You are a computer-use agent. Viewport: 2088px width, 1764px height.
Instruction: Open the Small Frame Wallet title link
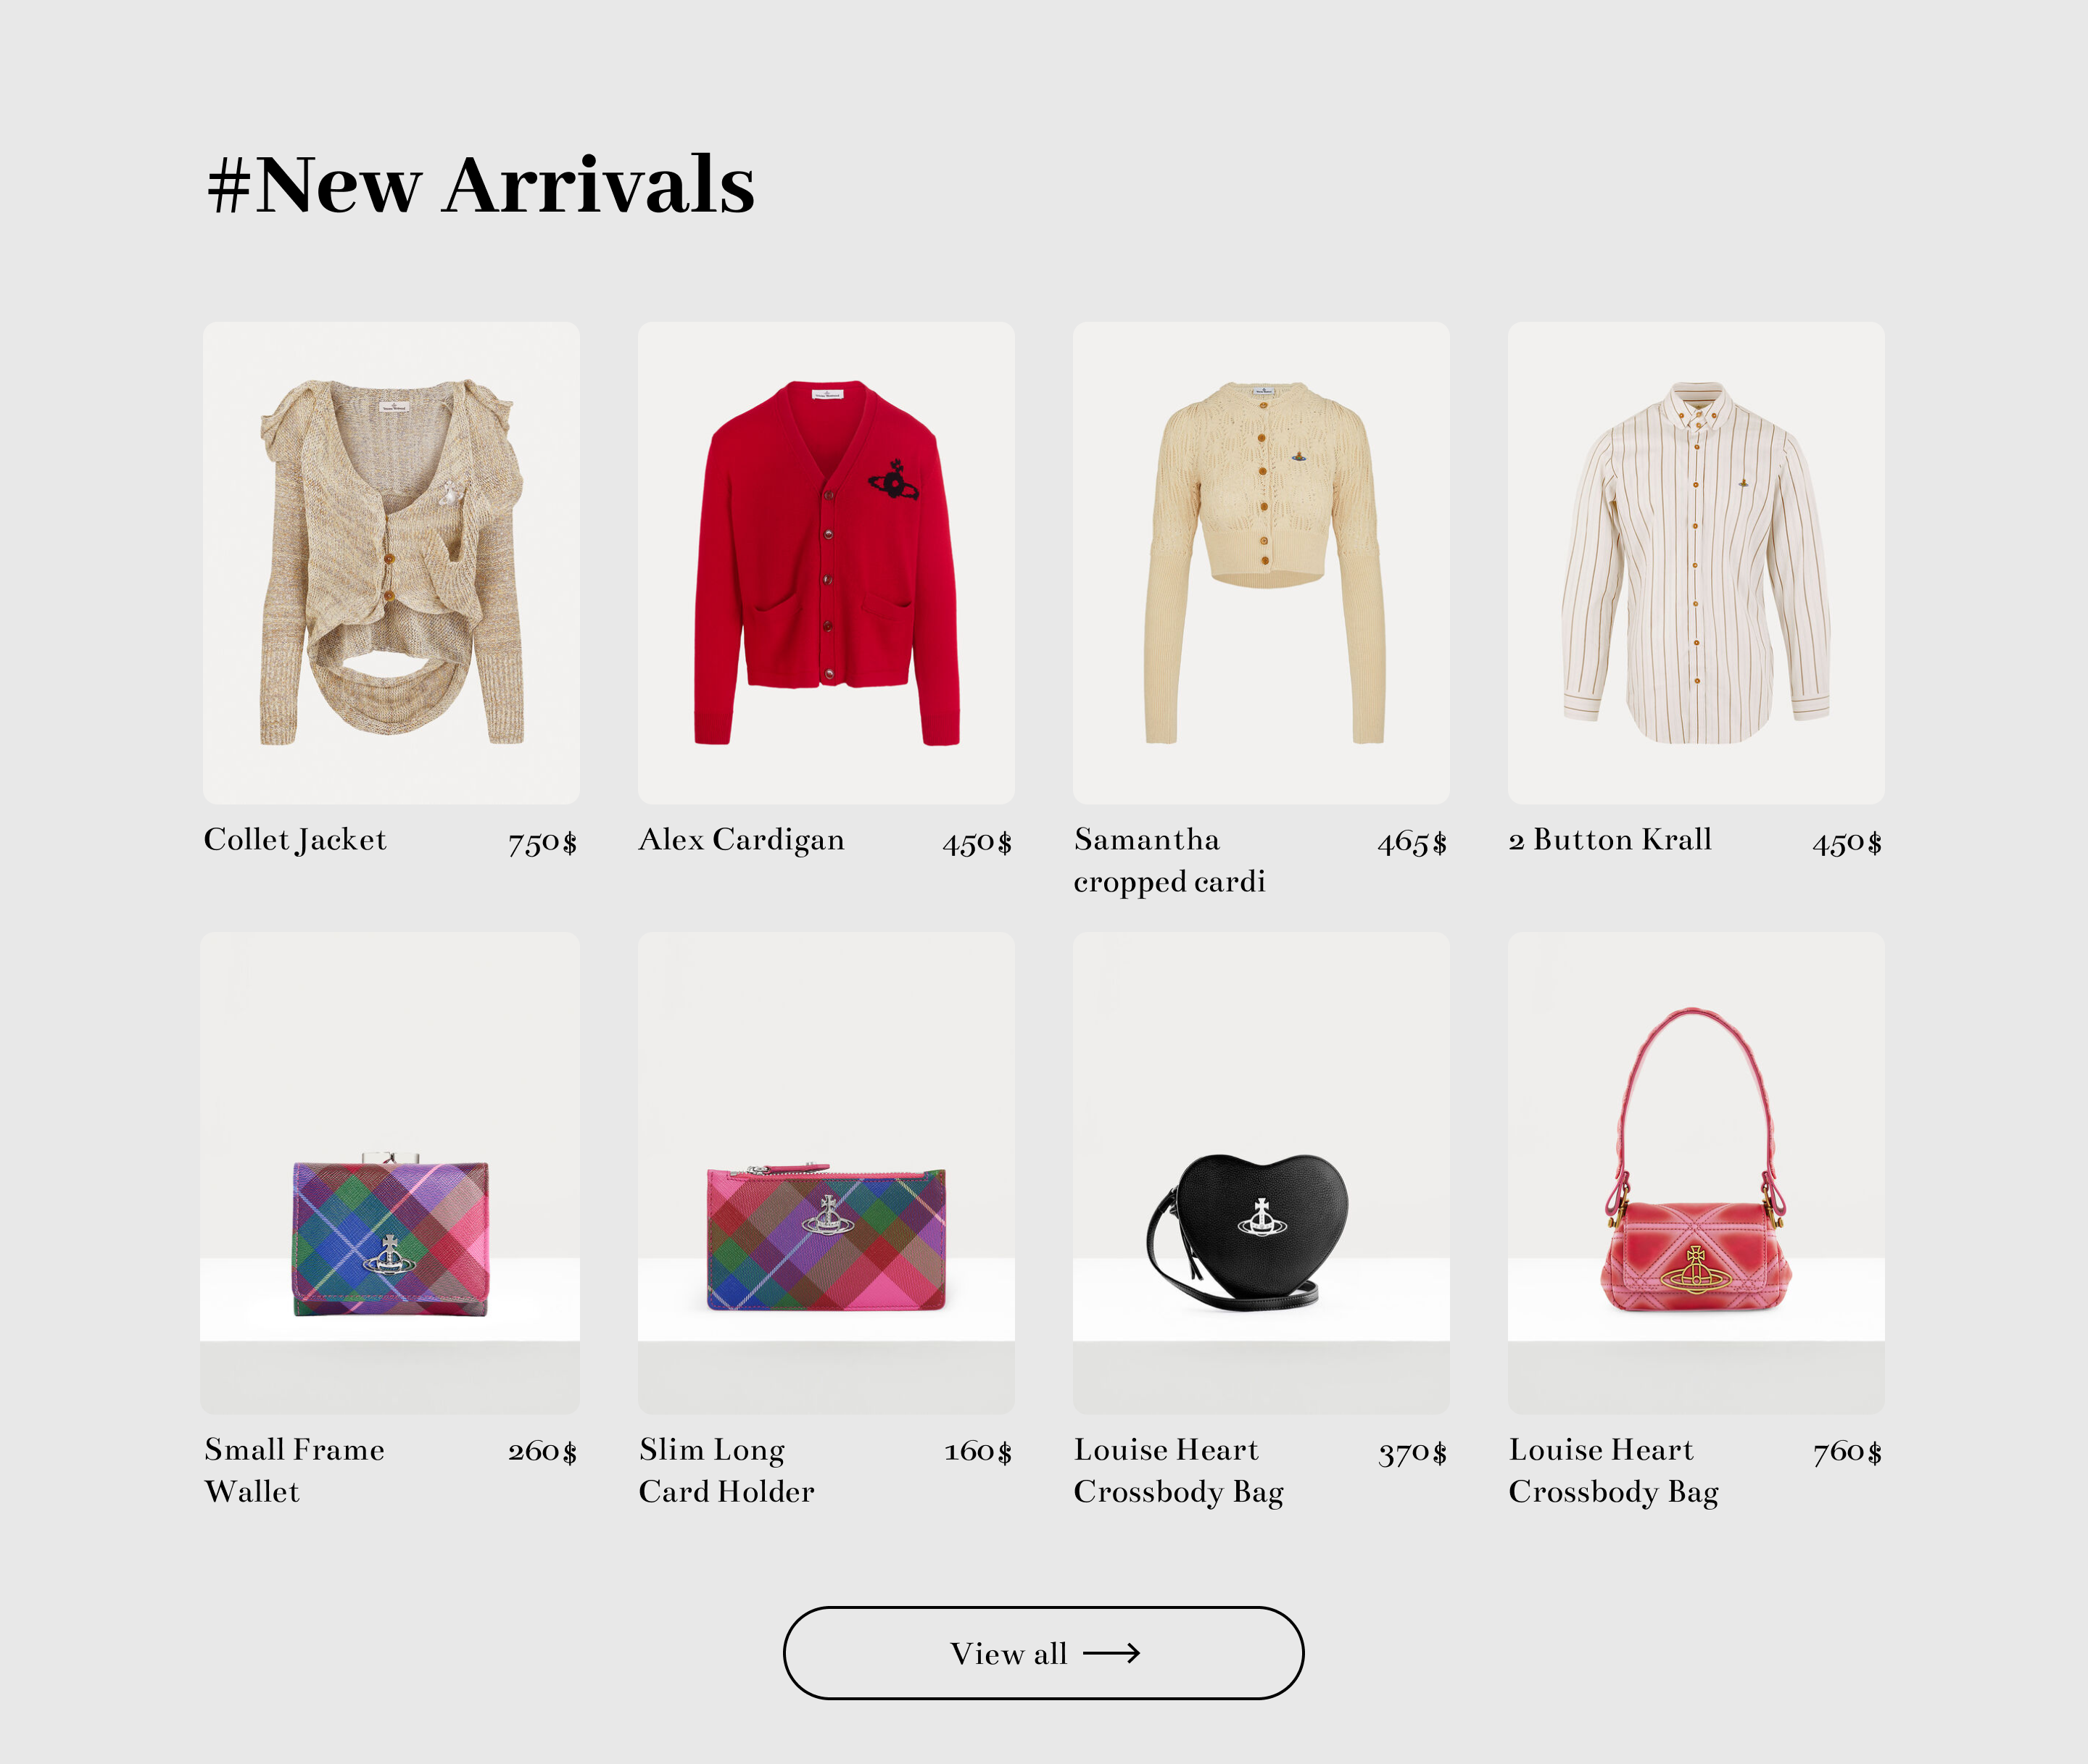coord(294,1470)
